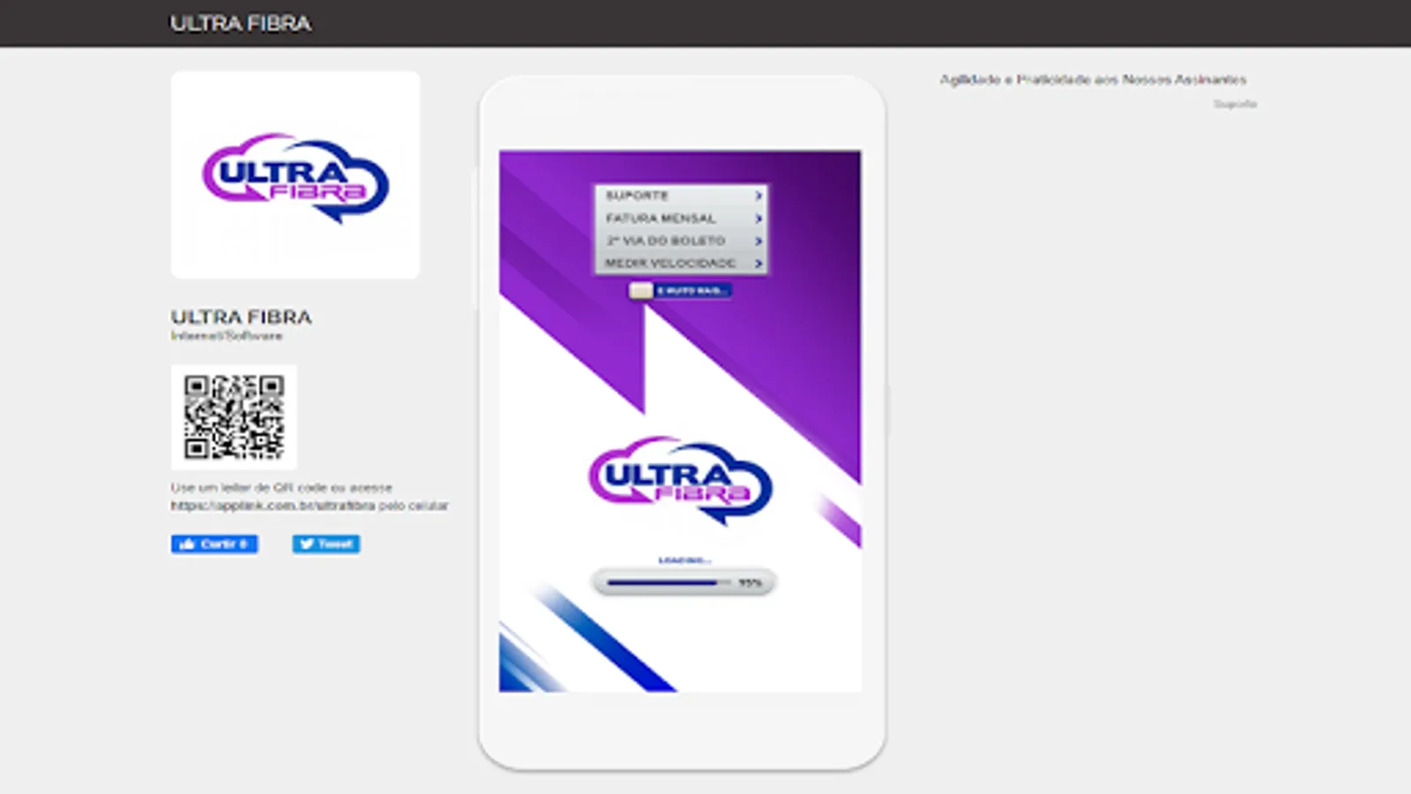Click the Twitter Tweet button

pyautogui.click(x=326, y=544)
